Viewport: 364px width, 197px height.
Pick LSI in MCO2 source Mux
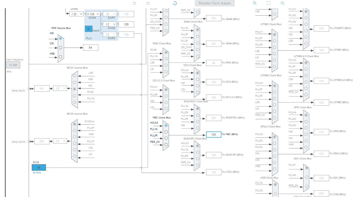(x=75, y=156)
